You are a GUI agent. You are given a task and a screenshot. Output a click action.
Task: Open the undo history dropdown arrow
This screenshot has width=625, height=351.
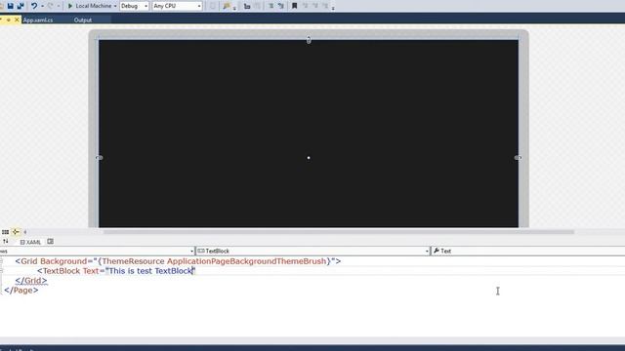coord(42,6)
